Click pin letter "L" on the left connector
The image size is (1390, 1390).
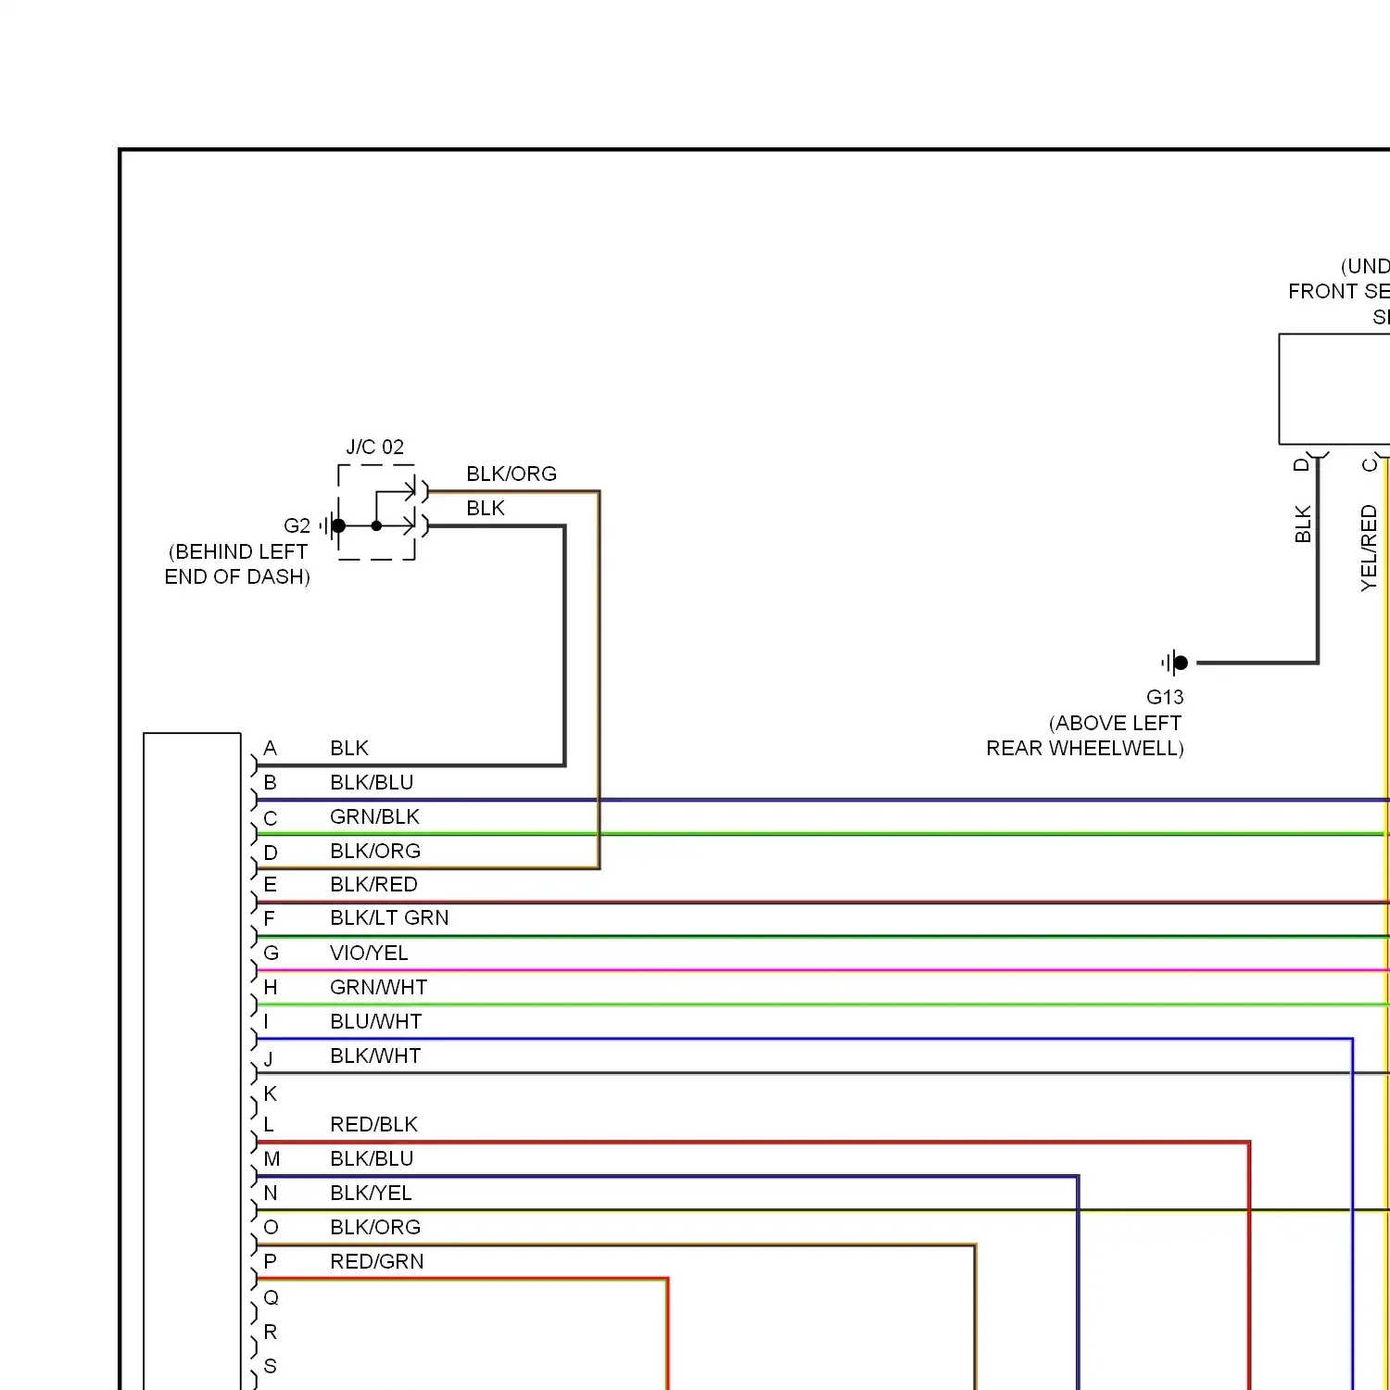269,1124
